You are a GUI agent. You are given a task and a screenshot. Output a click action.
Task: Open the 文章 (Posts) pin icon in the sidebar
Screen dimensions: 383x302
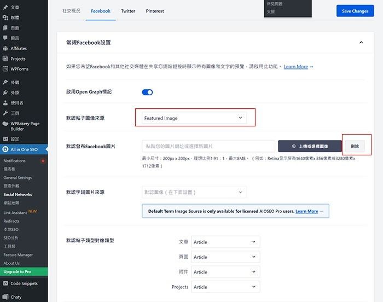[x=5, y=7]
